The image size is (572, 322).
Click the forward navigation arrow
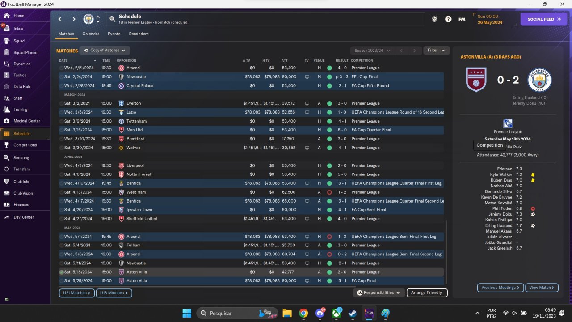[x=74, y=19]
